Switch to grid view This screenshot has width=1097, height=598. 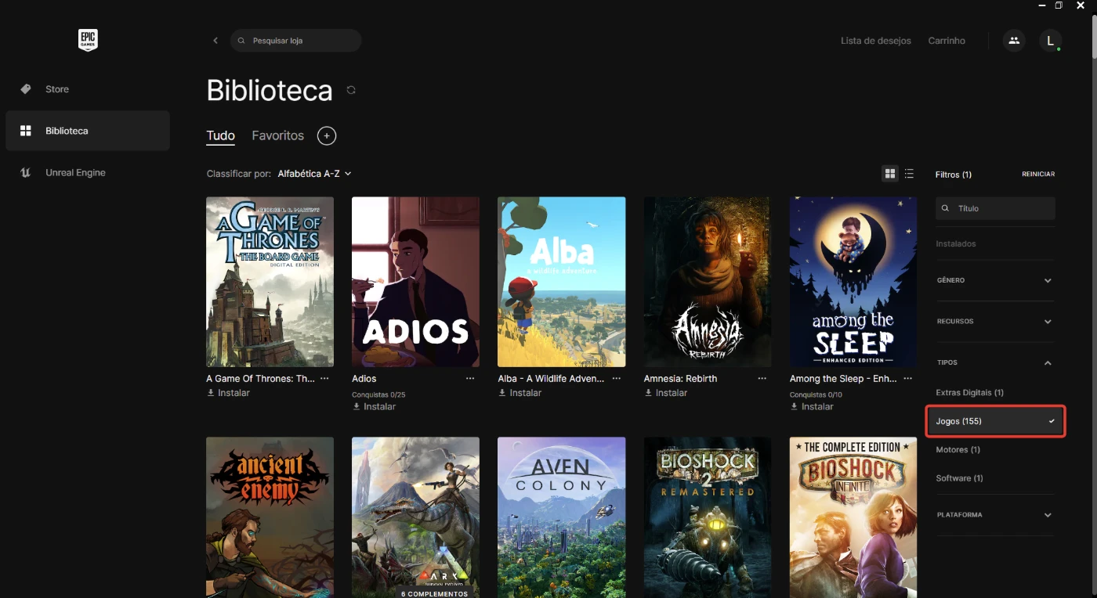point(890,174)
